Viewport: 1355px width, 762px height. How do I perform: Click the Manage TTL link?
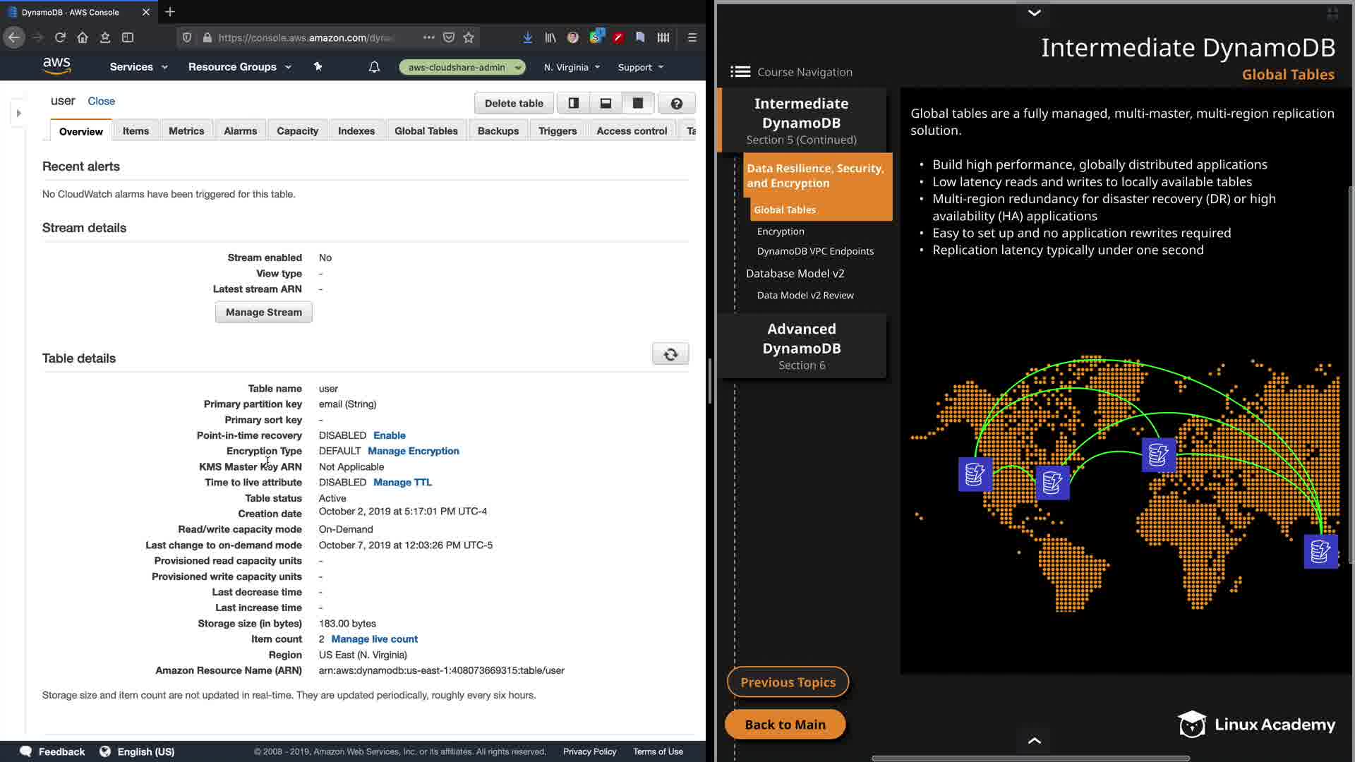402,483
